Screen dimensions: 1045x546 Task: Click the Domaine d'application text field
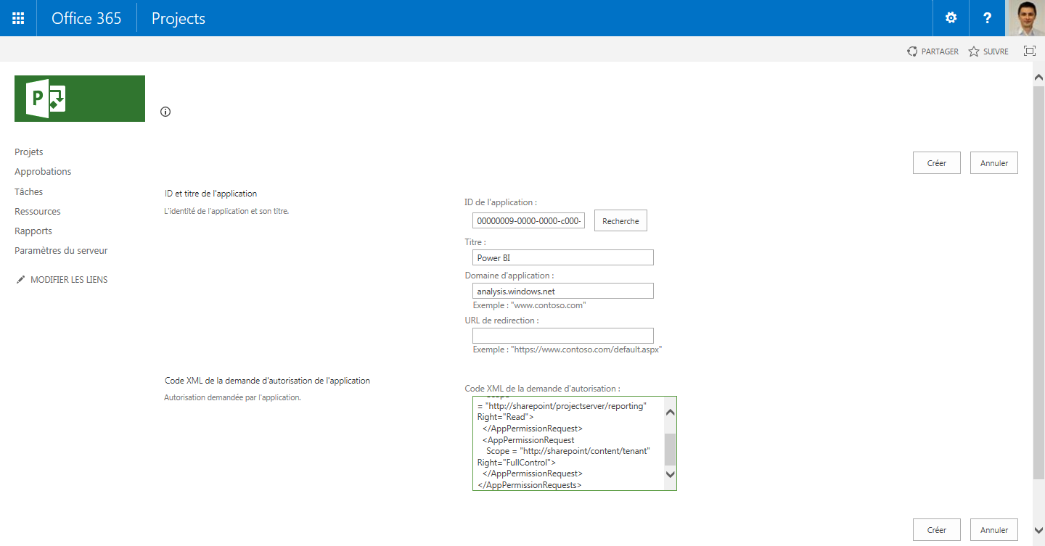click(x=562, y=291)
